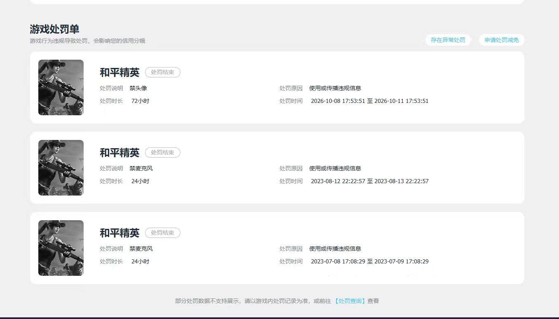Click the 存在异常处罚 button
The height and width of the screenshot is (319, 559).
tap(448, 40)
